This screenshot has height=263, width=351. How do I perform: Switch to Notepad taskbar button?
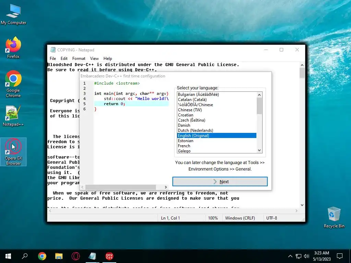[92, 256]
